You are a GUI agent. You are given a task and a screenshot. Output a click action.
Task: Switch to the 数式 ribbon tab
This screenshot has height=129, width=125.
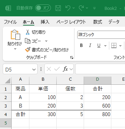coord(97,22)
